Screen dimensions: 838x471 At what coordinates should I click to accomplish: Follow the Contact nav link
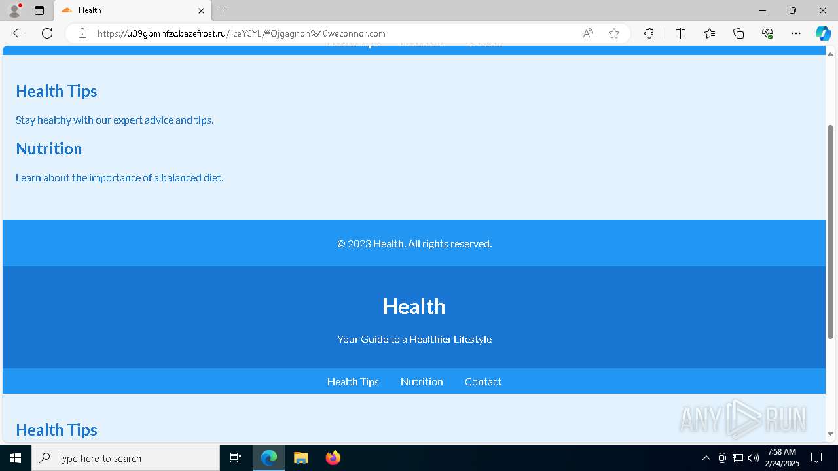(x=483, y=381)
